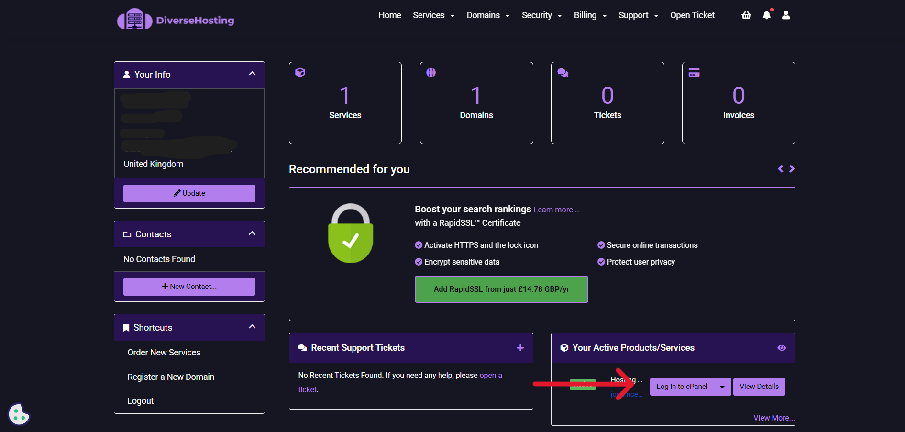Image resolution: width=905 pixels, height=432 pixels.
Task: Click the DiverseHosting logo
Action: [x=176, y=20]
